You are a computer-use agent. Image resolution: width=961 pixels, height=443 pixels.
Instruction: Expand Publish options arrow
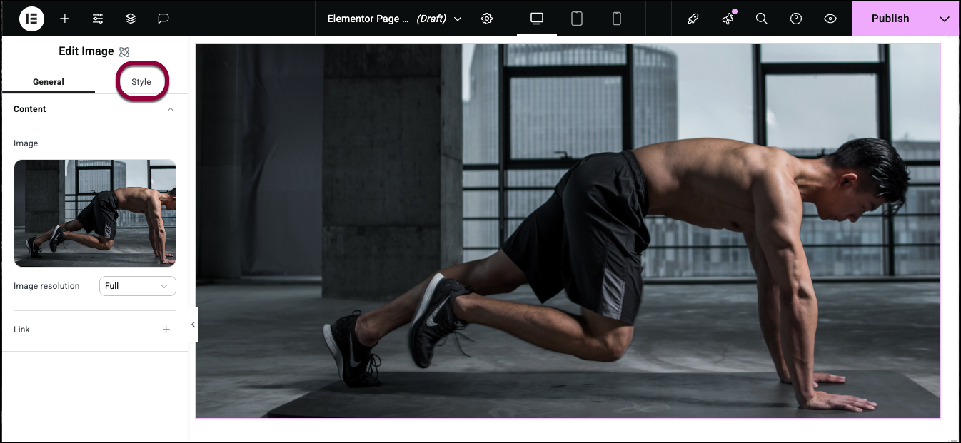coord(945,19)
